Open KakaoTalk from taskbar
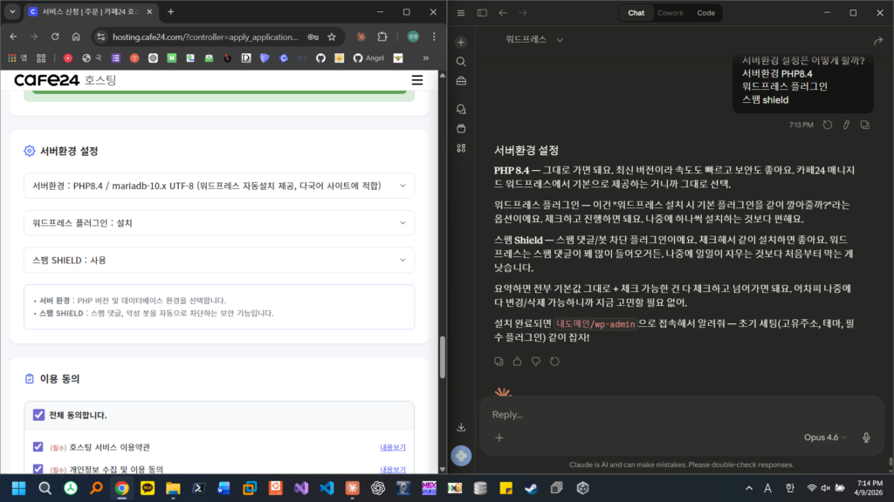 pos(147,488)
